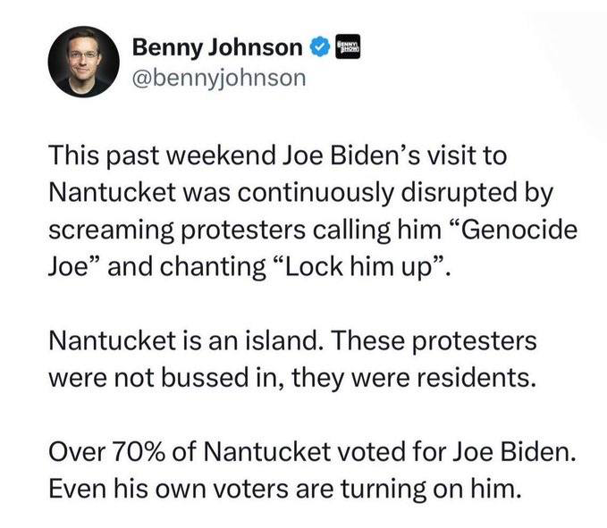Click the words "Joe Biden's visit to"
The image size is (607, 528).
(x=395, y=155)
